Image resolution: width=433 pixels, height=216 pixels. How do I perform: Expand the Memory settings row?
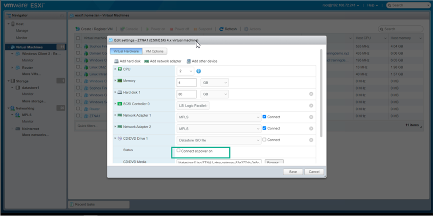click(x=115, y=81)
